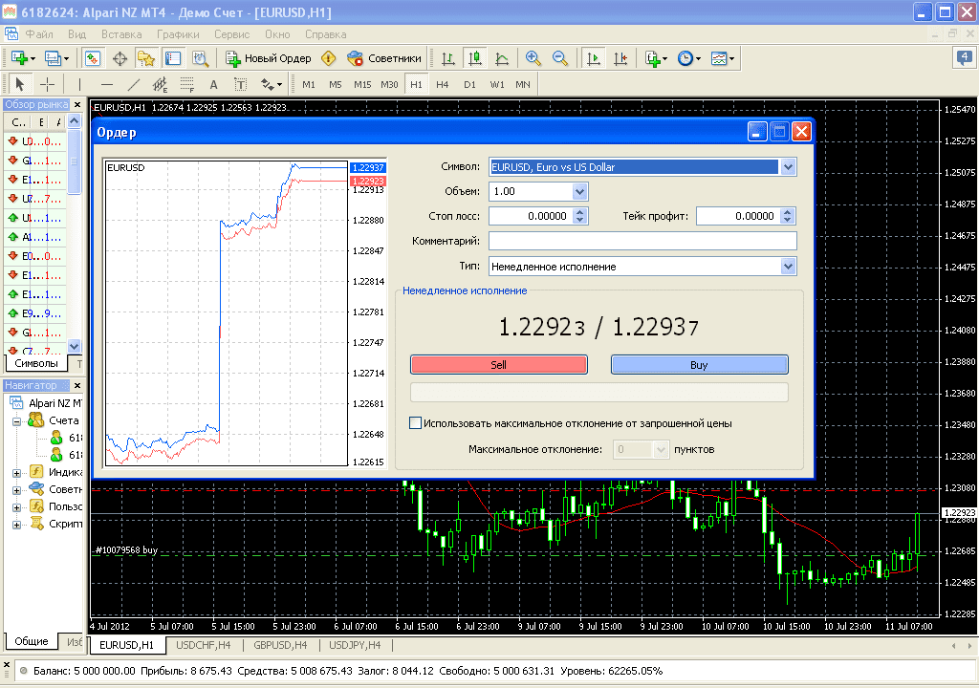Screen dimensions: 979x688
Task: Click the blue Buy button
Action: pyautogui.click(x=699, y=365)
